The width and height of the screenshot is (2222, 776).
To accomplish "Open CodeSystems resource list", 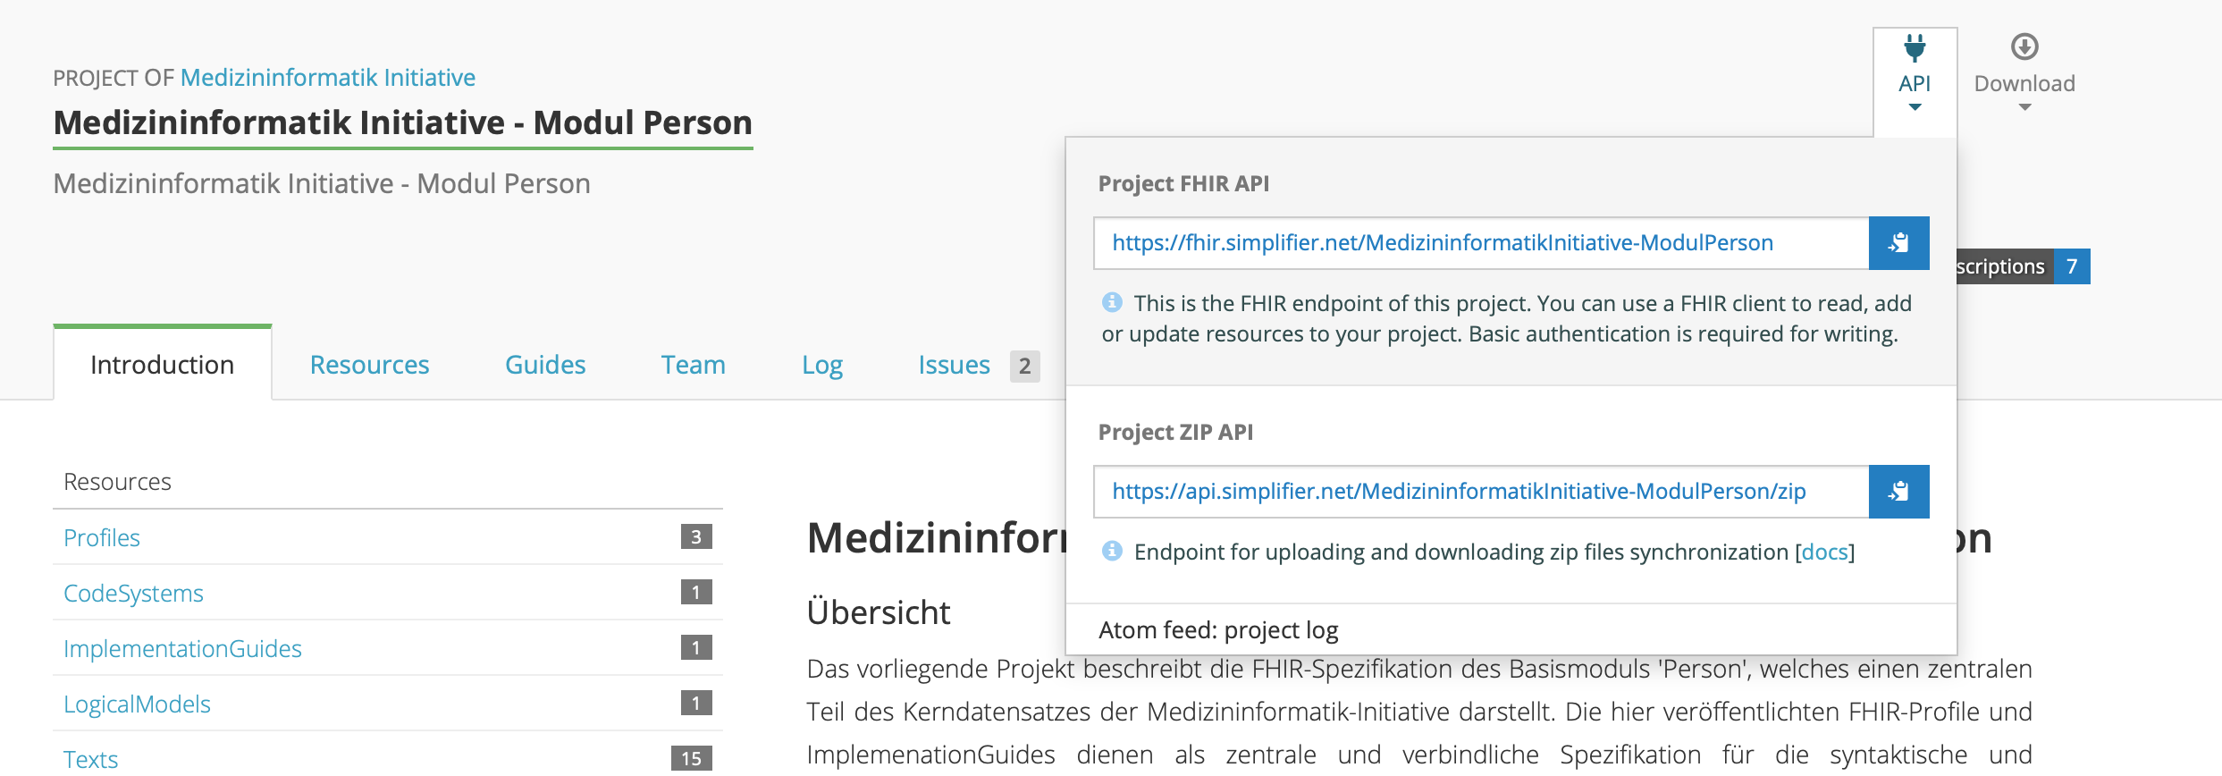I will (133, 593).
